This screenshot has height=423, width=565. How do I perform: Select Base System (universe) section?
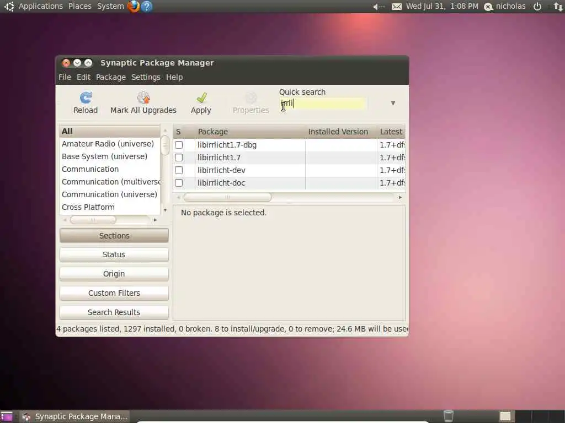(x=110, y=156)
